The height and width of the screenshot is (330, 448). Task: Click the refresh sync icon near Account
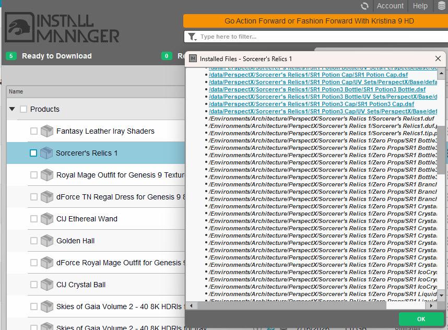coord(364,6)
